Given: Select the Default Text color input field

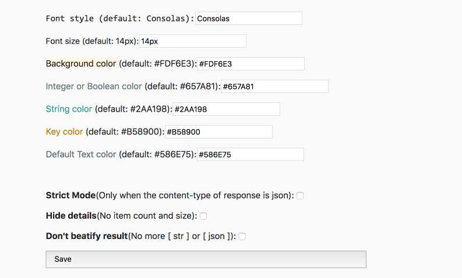Looking at the screenshot, I should point(250,155).
